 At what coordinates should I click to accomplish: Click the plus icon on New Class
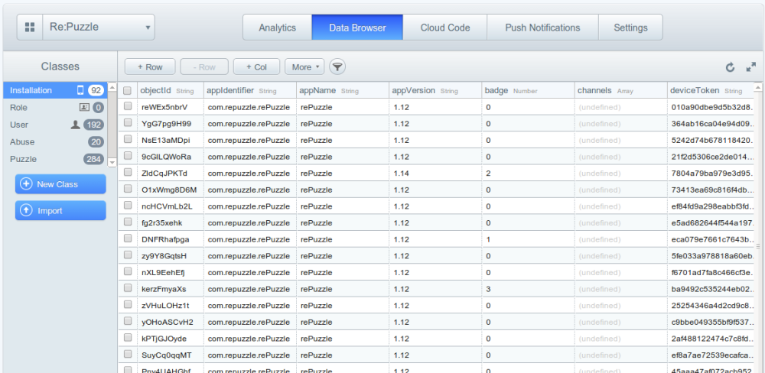[x=26, y=184]
